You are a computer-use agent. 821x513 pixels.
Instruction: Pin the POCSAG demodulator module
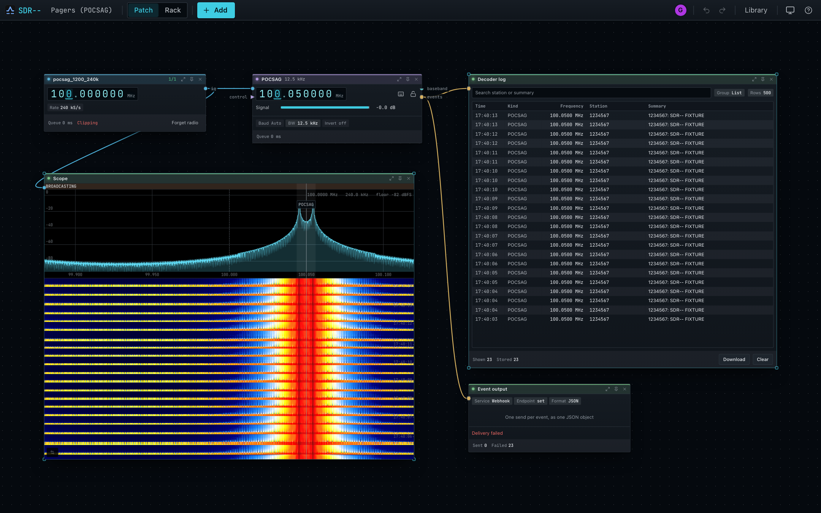pos(408,79)
